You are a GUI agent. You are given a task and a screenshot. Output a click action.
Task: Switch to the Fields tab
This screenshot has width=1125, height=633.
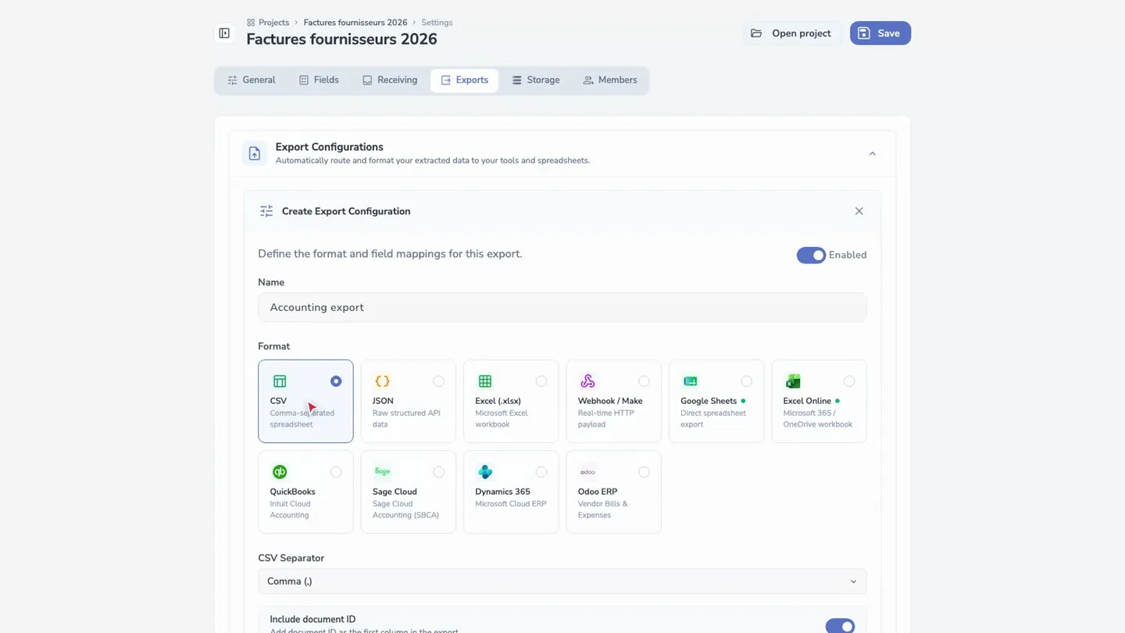coord(319,80)
